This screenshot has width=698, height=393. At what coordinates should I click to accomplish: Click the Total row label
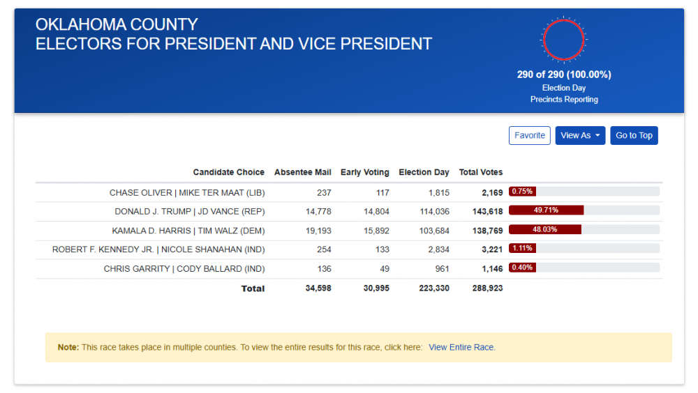(x=253, y=288)
